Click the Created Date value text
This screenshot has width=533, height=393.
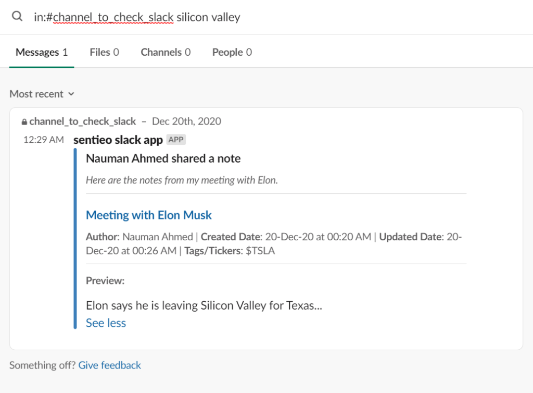pyautogui.click(x=318, y=237)
